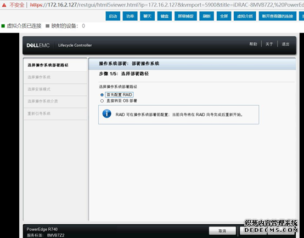Open the 启动 boot menu button
Image resolution: width=304 pixels, height=238 pixels.
click(113, 16)
